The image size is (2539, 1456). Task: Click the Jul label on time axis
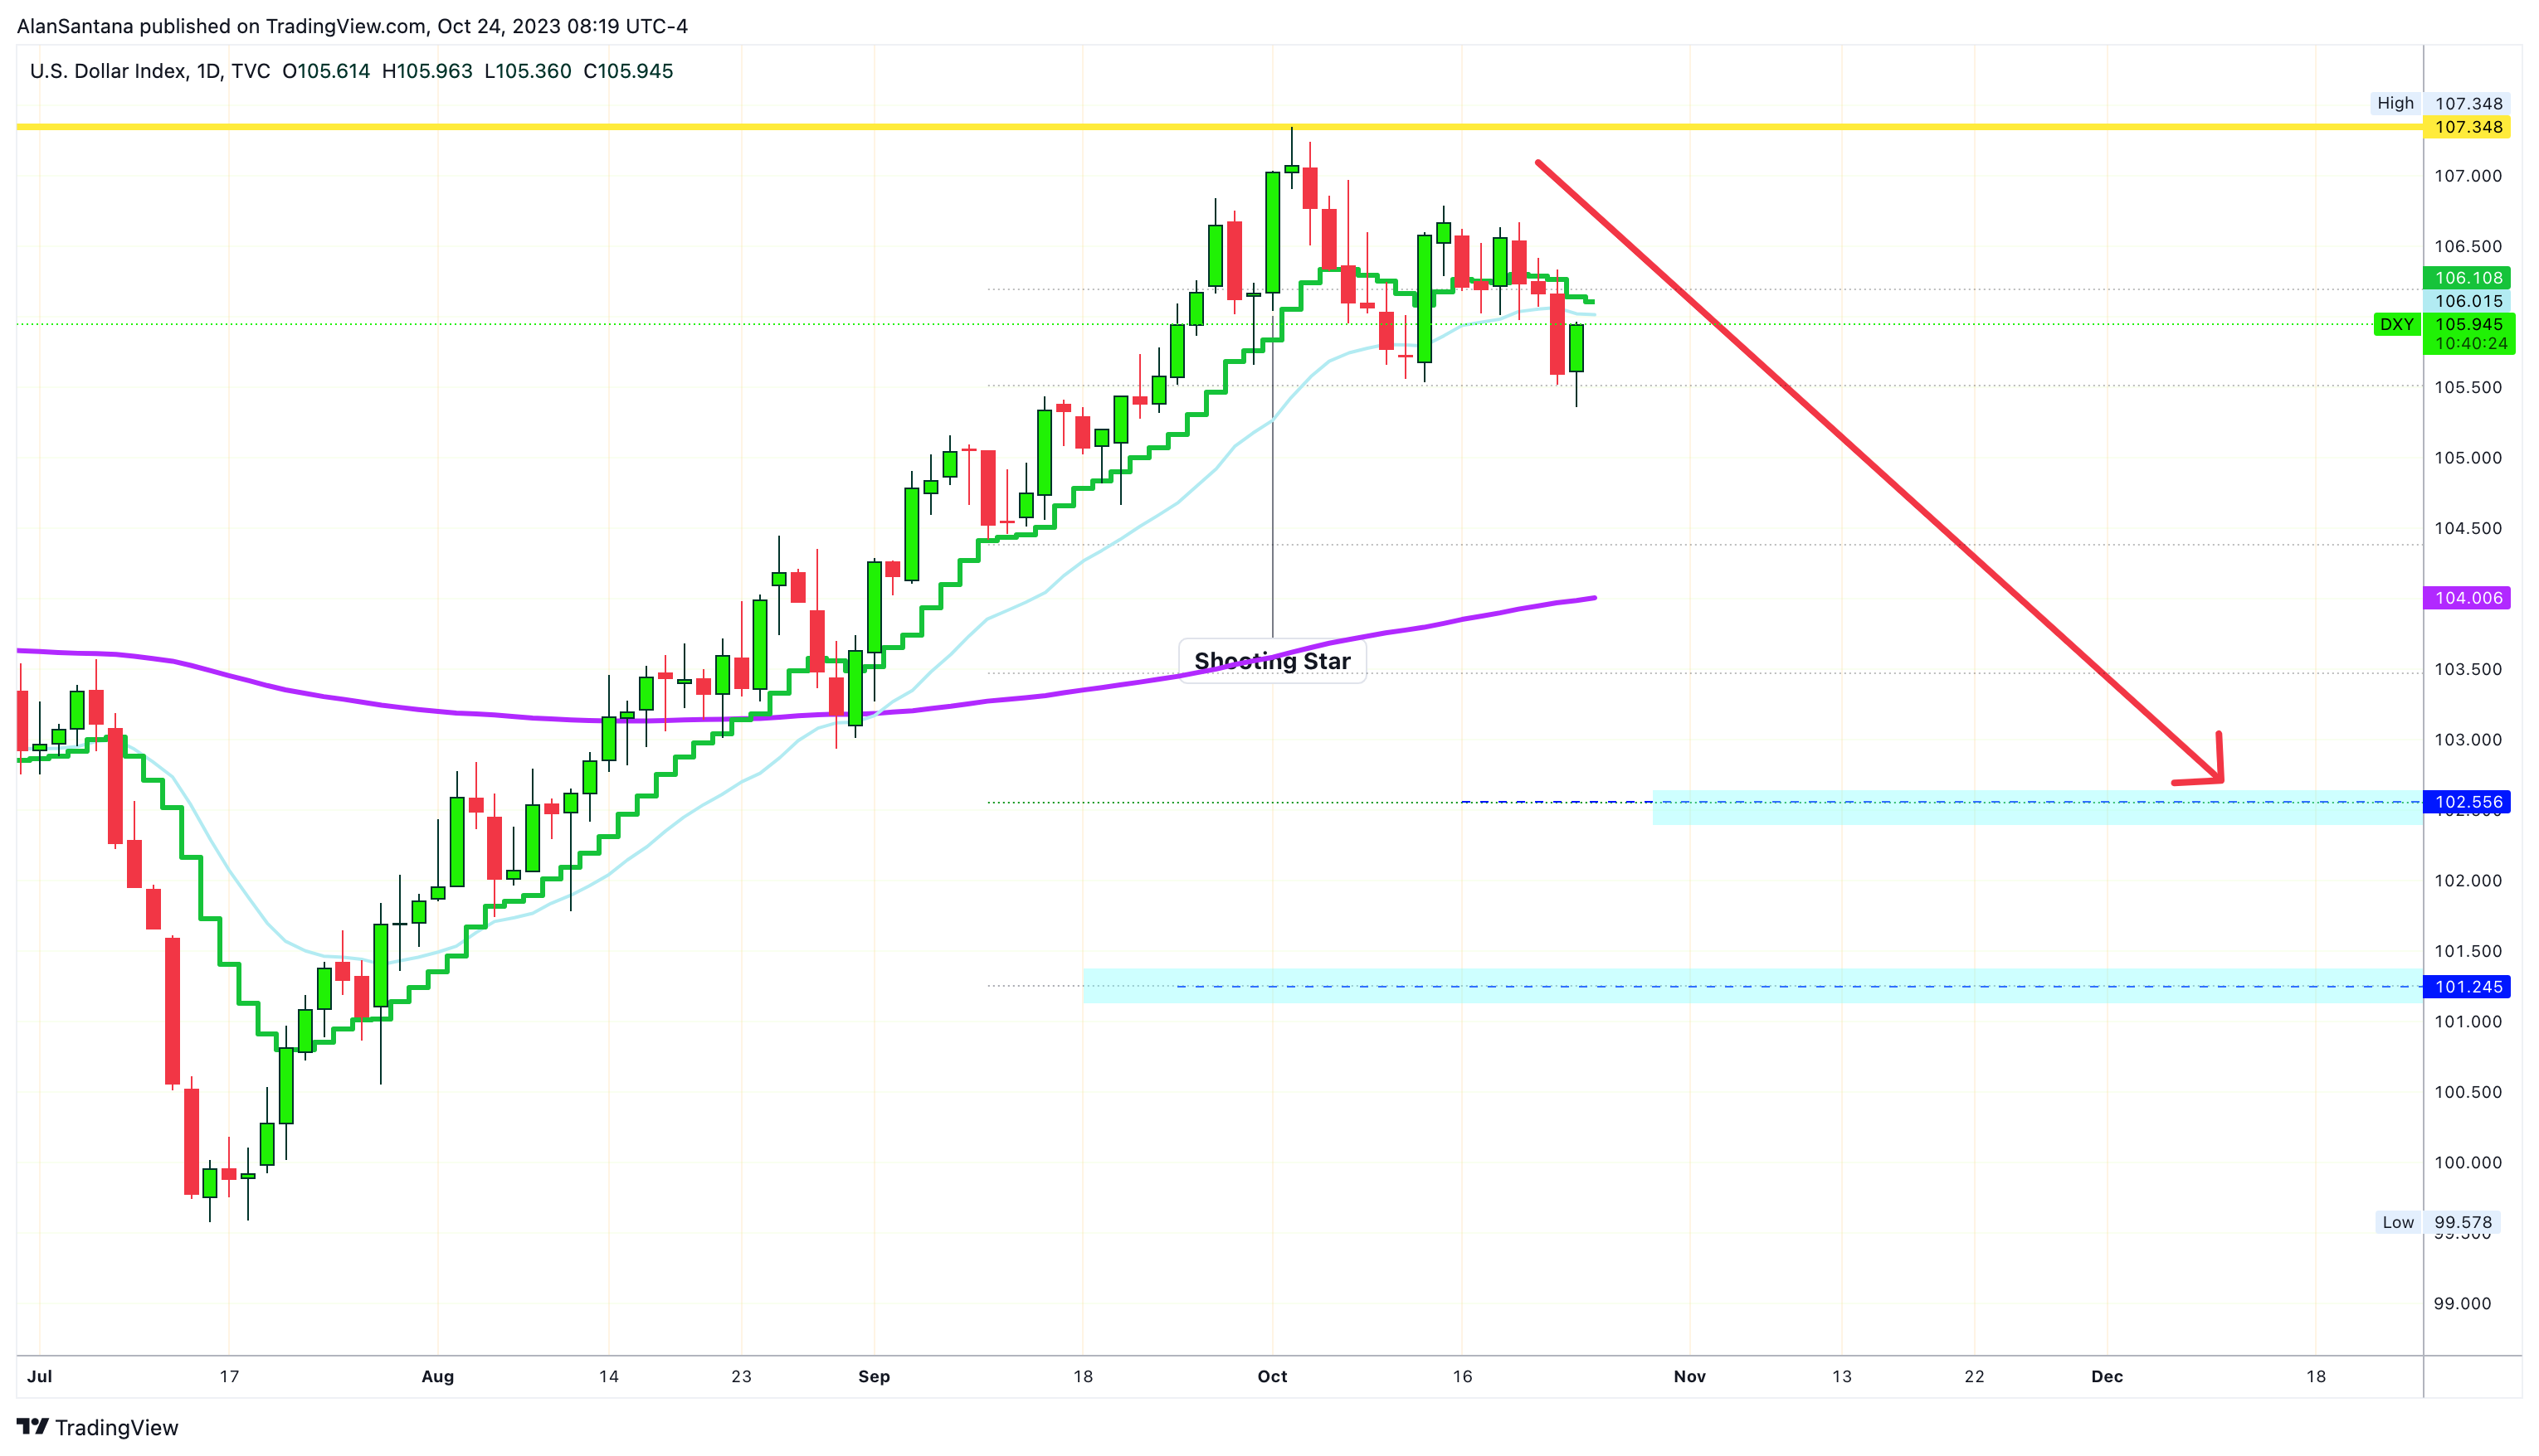coord(39,1377)
